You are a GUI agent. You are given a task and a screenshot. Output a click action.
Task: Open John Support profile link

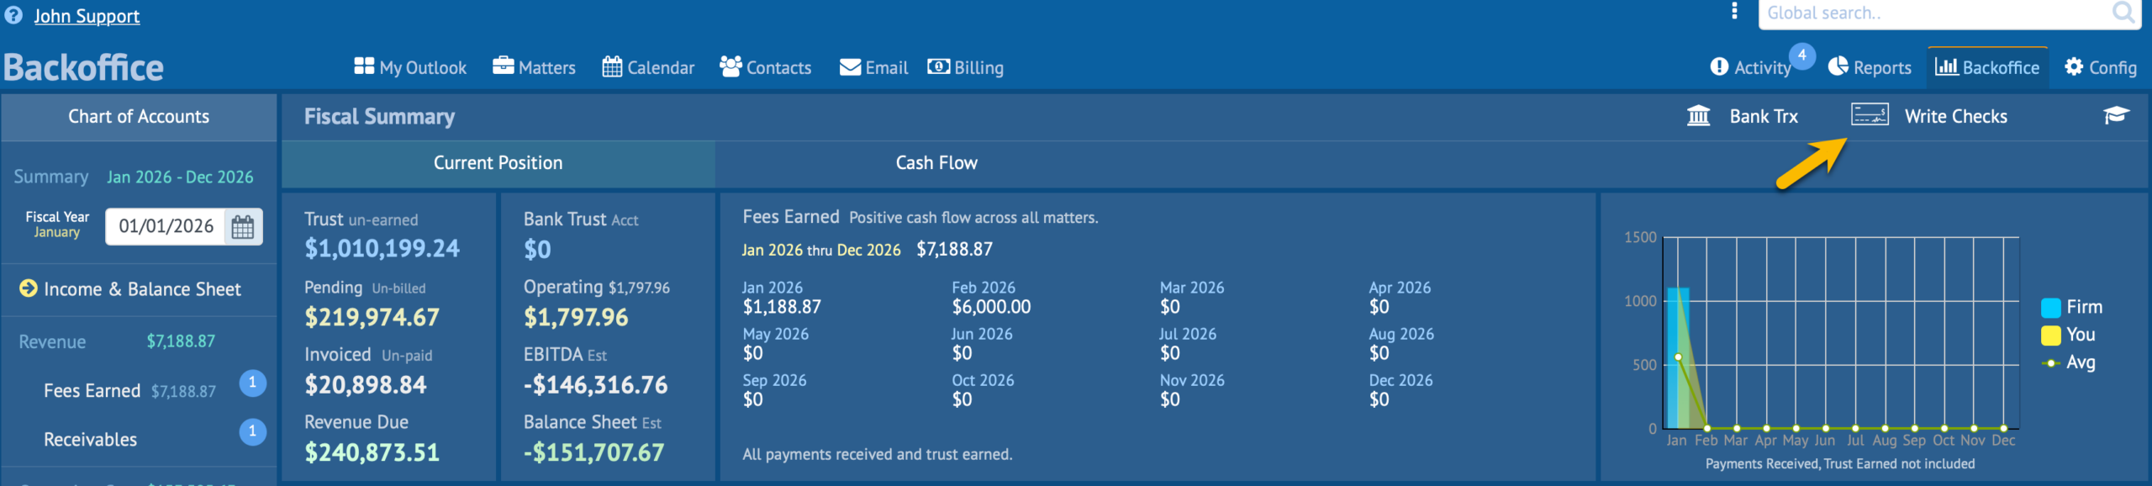(87, 16)
